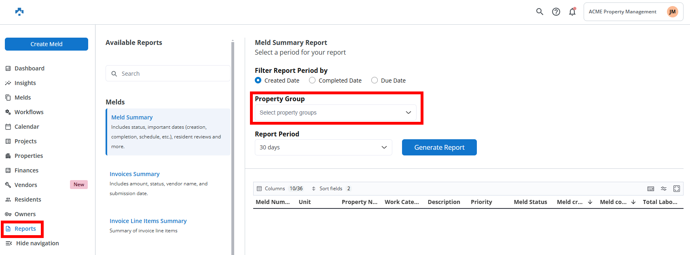Screen dimensions: 690x255
Task: Toggle fullscreen table view icon
Action: 677,189
